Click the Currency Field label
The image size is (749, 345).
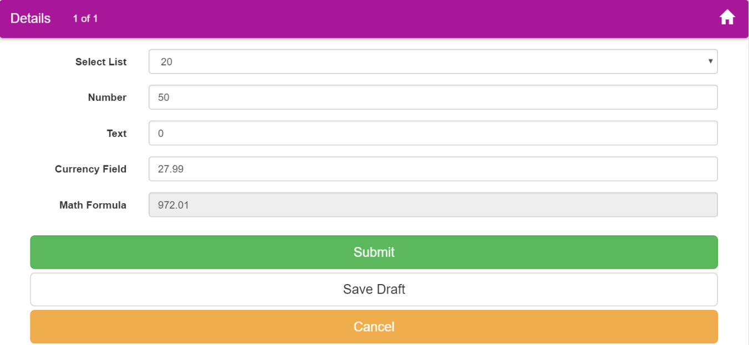click(90, 169)
